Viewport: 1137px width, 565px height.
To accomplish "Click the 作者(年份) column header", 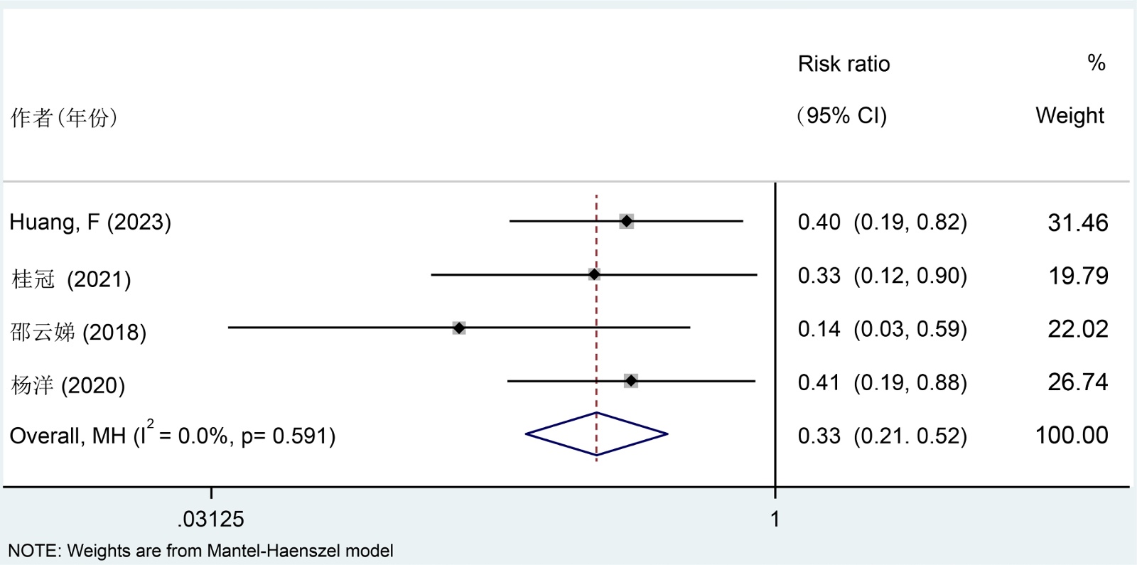I will click(64, 117).
